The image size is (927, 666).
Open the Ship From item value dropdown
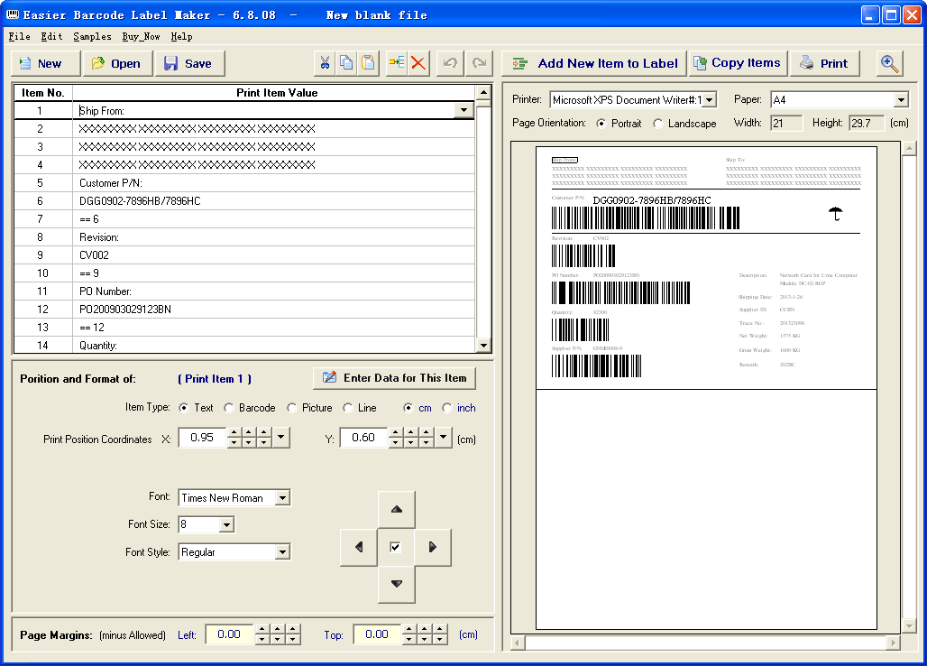(x=464, y=110)
